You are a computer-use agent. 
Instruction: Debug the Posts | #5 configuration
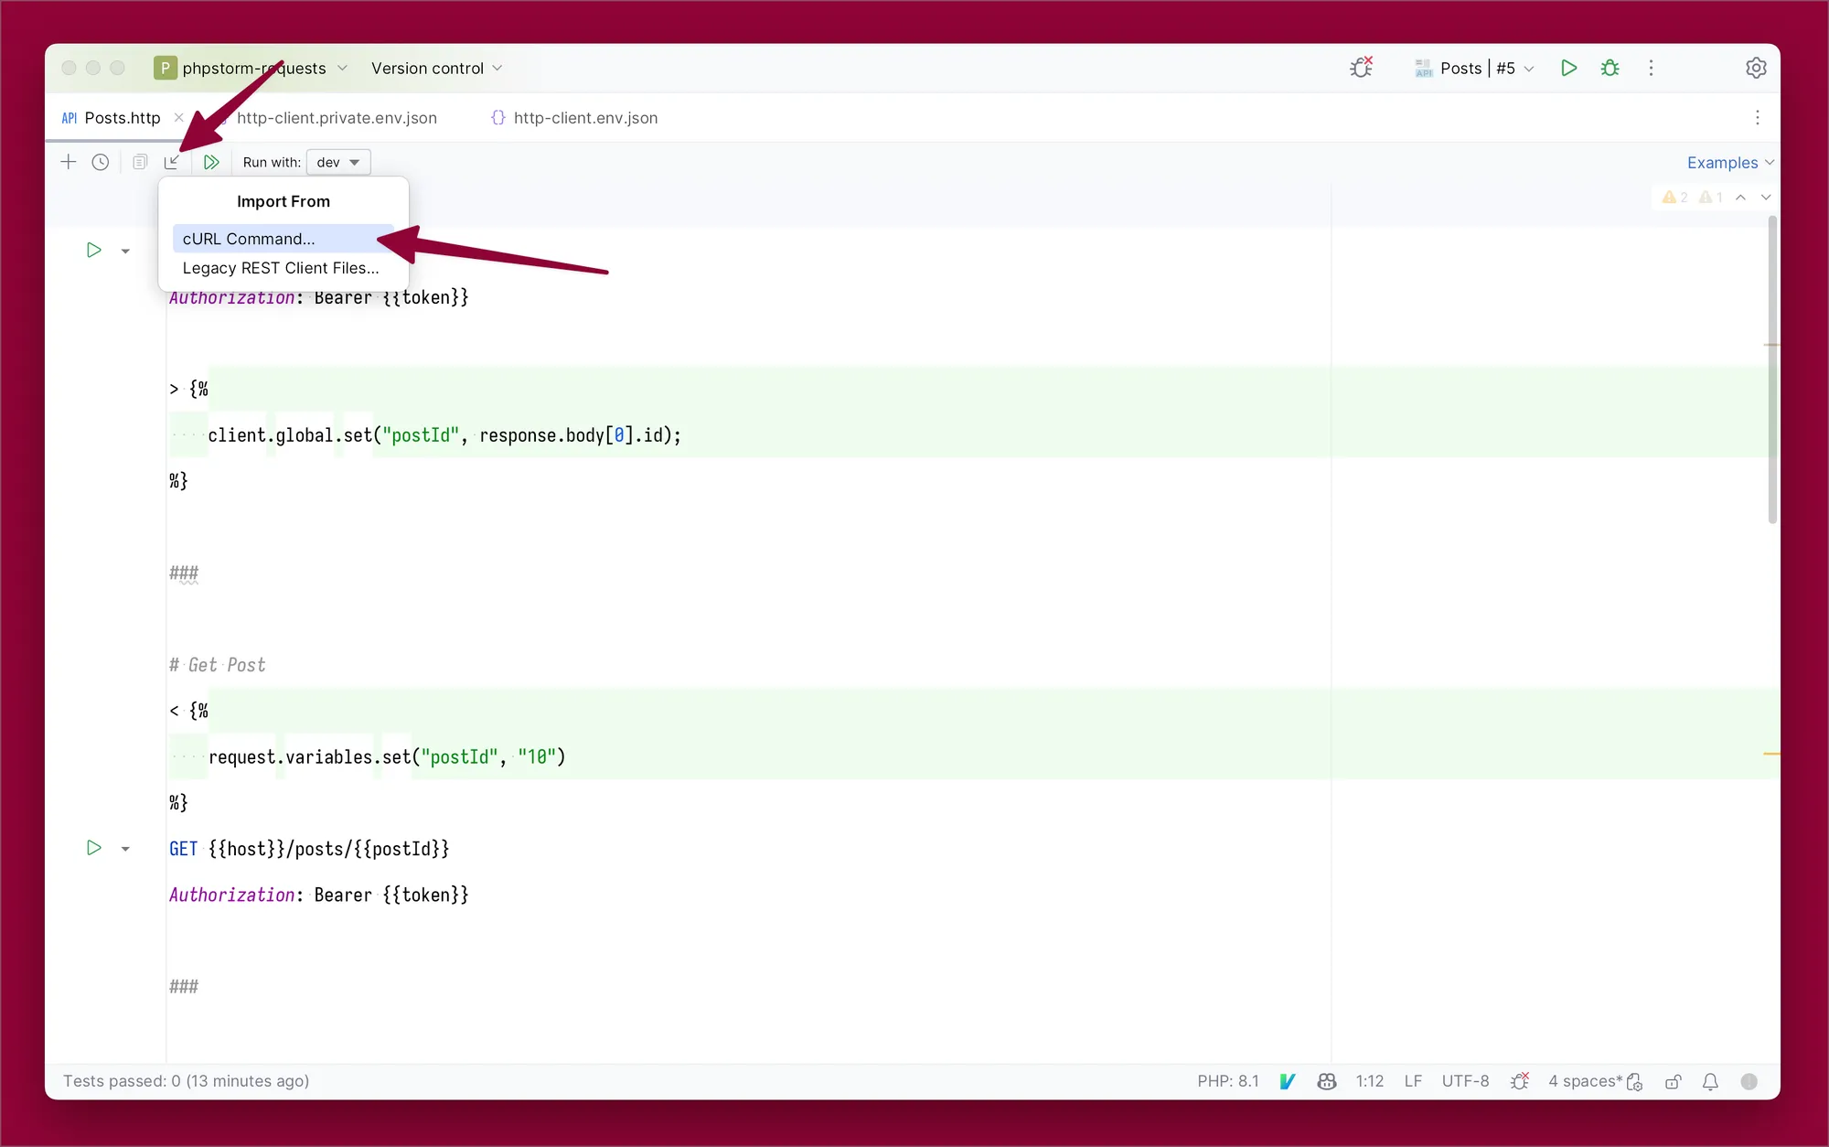click(x=1610, y=68)
